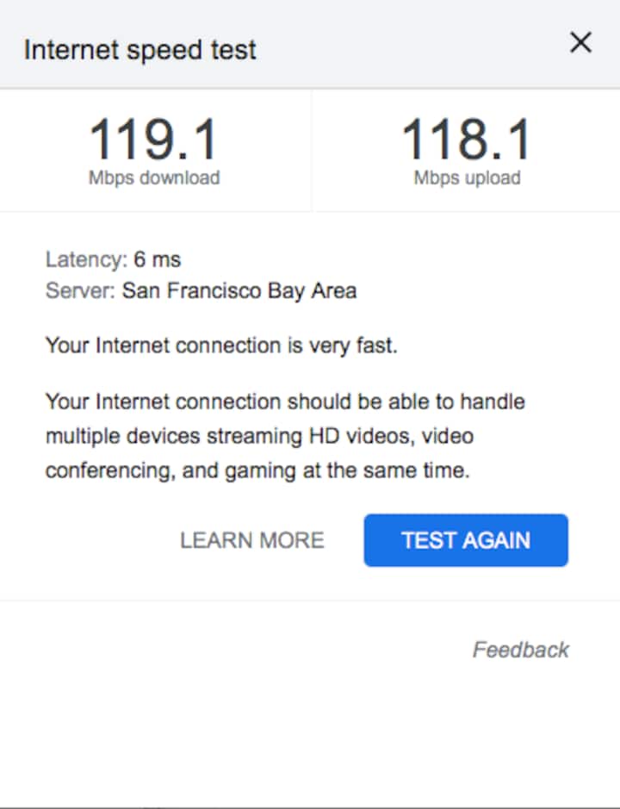Select the 119.1 download speed value
Screen dimensions: 620x809
[154, 139]
